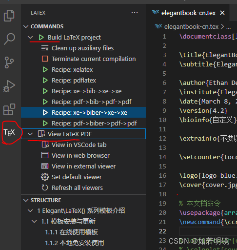
Task: Place cursor on the \version{4.2} line
Action: click(x=203, y=111)
